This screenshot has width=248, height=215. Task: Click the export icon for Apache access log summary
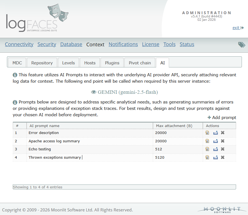coord(215,141)
